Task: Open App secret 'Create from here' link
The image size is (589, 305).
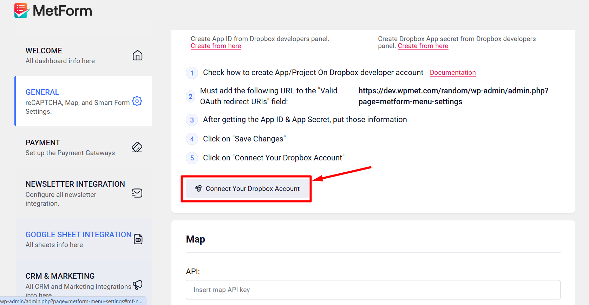Action: point(423,46)
